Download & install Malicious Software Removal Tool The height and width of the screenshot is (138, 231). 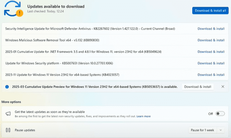tap(211, 40)
